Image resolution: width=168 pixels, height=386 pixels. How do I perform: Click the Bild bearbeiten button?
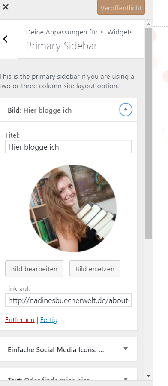[34, 269]
